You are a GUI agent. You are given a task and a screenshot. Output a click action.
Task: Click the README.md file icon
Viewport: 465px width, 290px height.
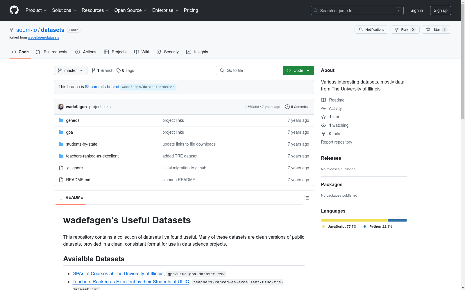point(61,180)
